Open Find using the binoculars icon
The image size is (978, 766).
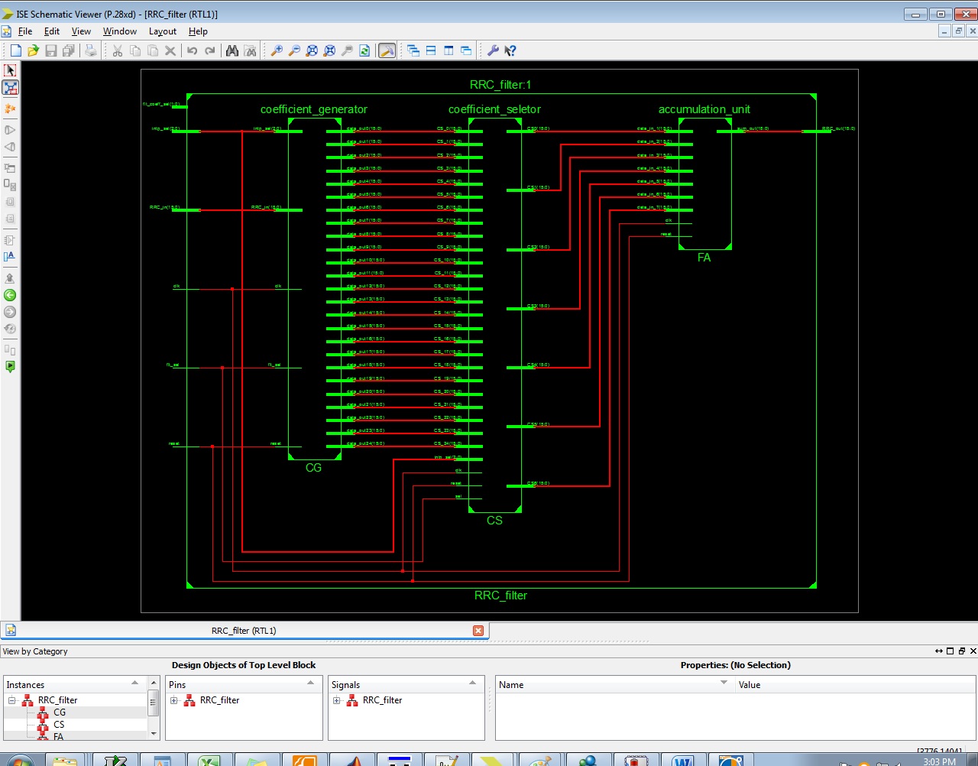coord(232,50)
